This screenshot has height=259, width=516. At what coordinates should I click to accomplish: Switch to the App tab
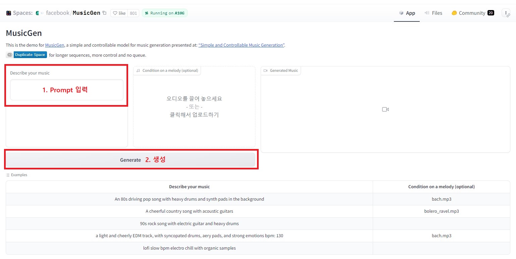407,13
